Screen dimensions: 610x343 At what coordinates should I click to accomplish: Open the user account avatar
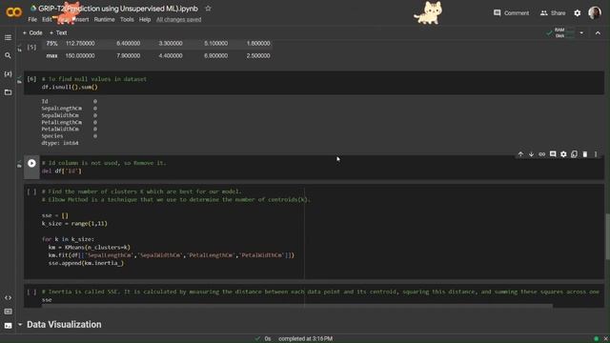(x=595, y=12)
